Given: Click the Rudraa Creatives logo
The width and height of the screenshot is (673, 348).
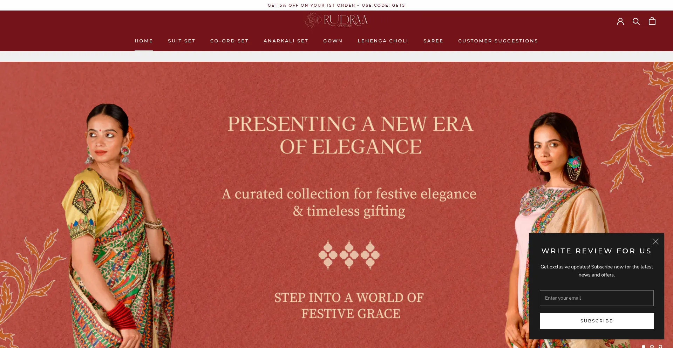Looking at the screenshot, I should coord(336,21).
